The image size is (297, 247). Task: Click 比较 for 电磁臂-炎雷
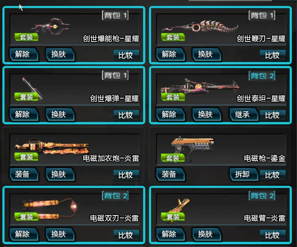273,235
